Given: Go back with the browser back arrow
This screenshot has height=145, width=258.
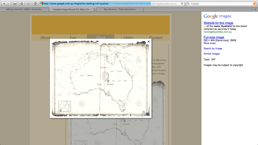Looking at the screenshot, I should pyautogui.click(x=4, y=4).
